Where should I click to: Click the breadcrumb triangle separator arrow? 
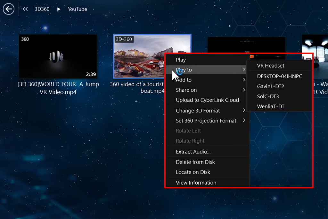[59, 9]
